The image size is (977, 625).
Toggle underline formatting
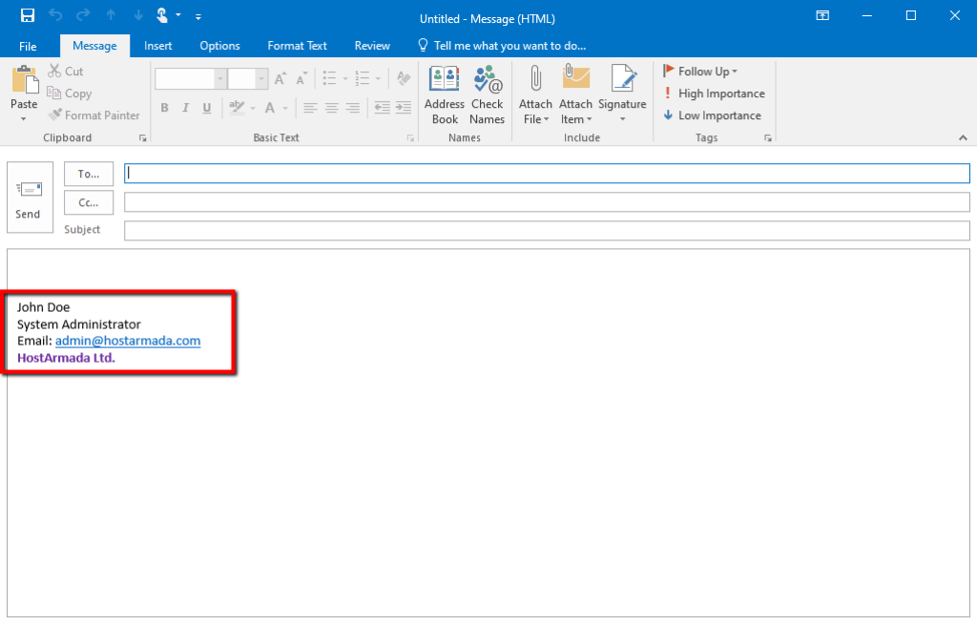click(206, 108)
